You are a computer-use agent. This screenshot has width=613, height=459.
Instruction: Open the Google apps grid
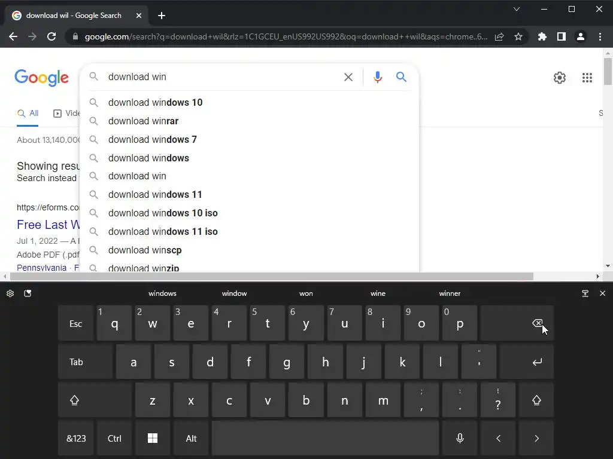coord(587,78)
